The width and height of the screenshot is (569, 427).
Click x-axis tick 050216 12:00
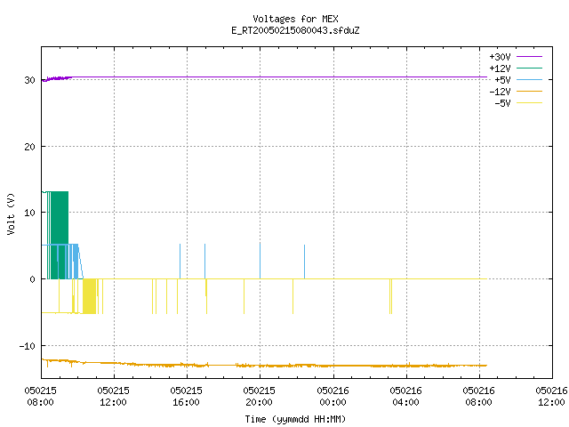(x=551, y=397)
